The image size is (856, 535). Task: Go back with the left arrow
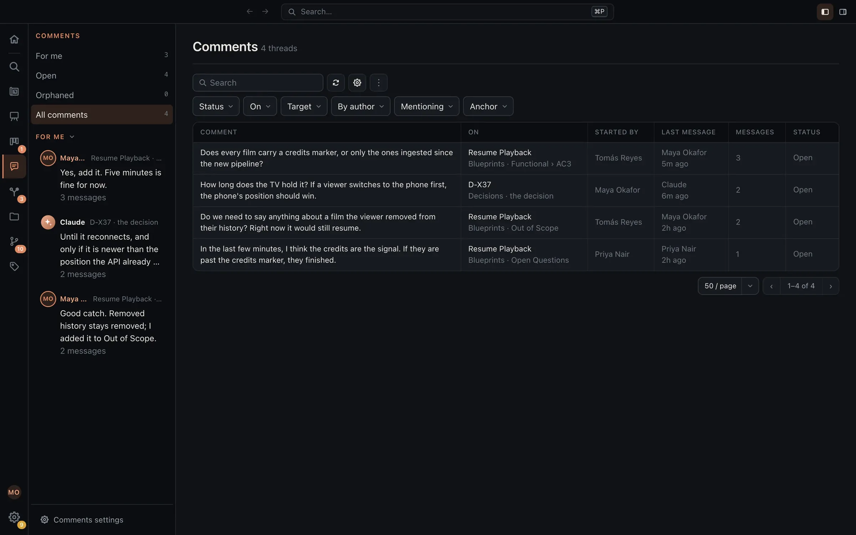coord(250,12)
